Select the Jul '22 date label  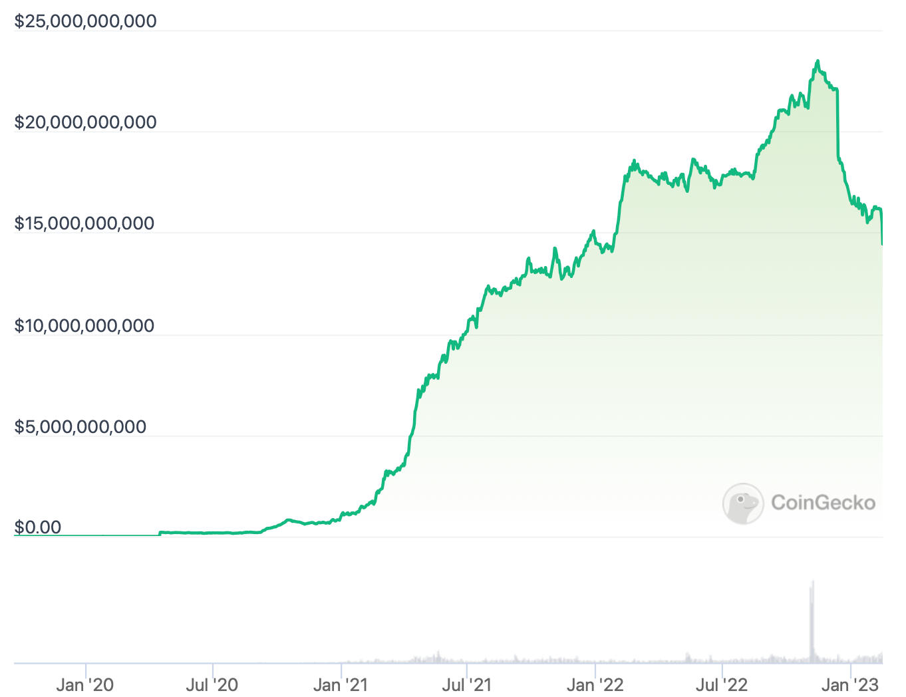(722, 684)
